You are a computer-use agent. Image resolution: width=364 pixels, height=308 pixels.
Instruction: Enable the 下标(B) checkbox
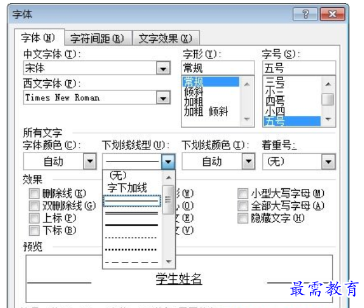tap(34, 230)
